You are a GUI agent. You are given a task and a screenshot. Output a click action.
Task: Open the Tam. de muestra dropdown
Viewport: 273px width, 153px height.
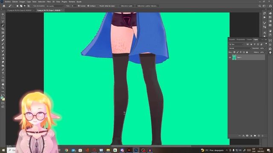pos(55,6)
